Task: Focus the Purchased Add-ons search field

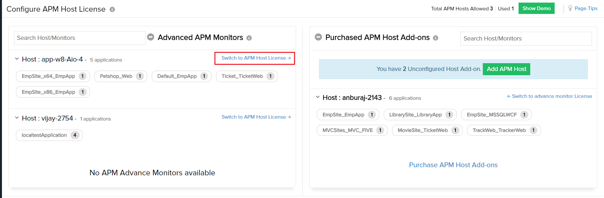Action: (x=526, y=39)
